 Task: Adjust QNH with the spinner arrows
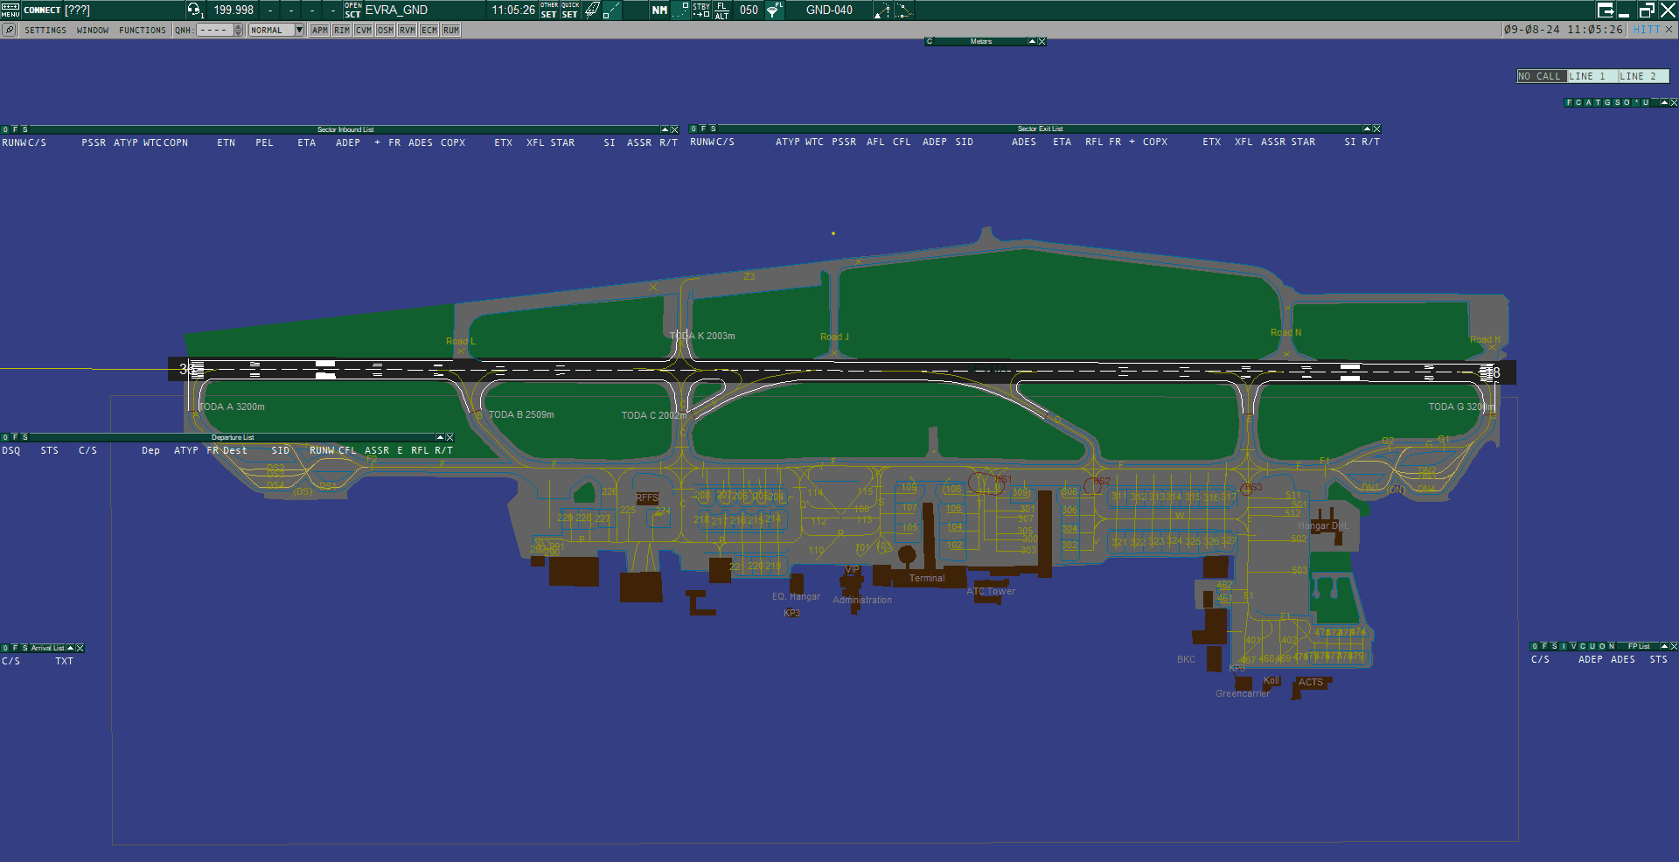coord(239,30)
